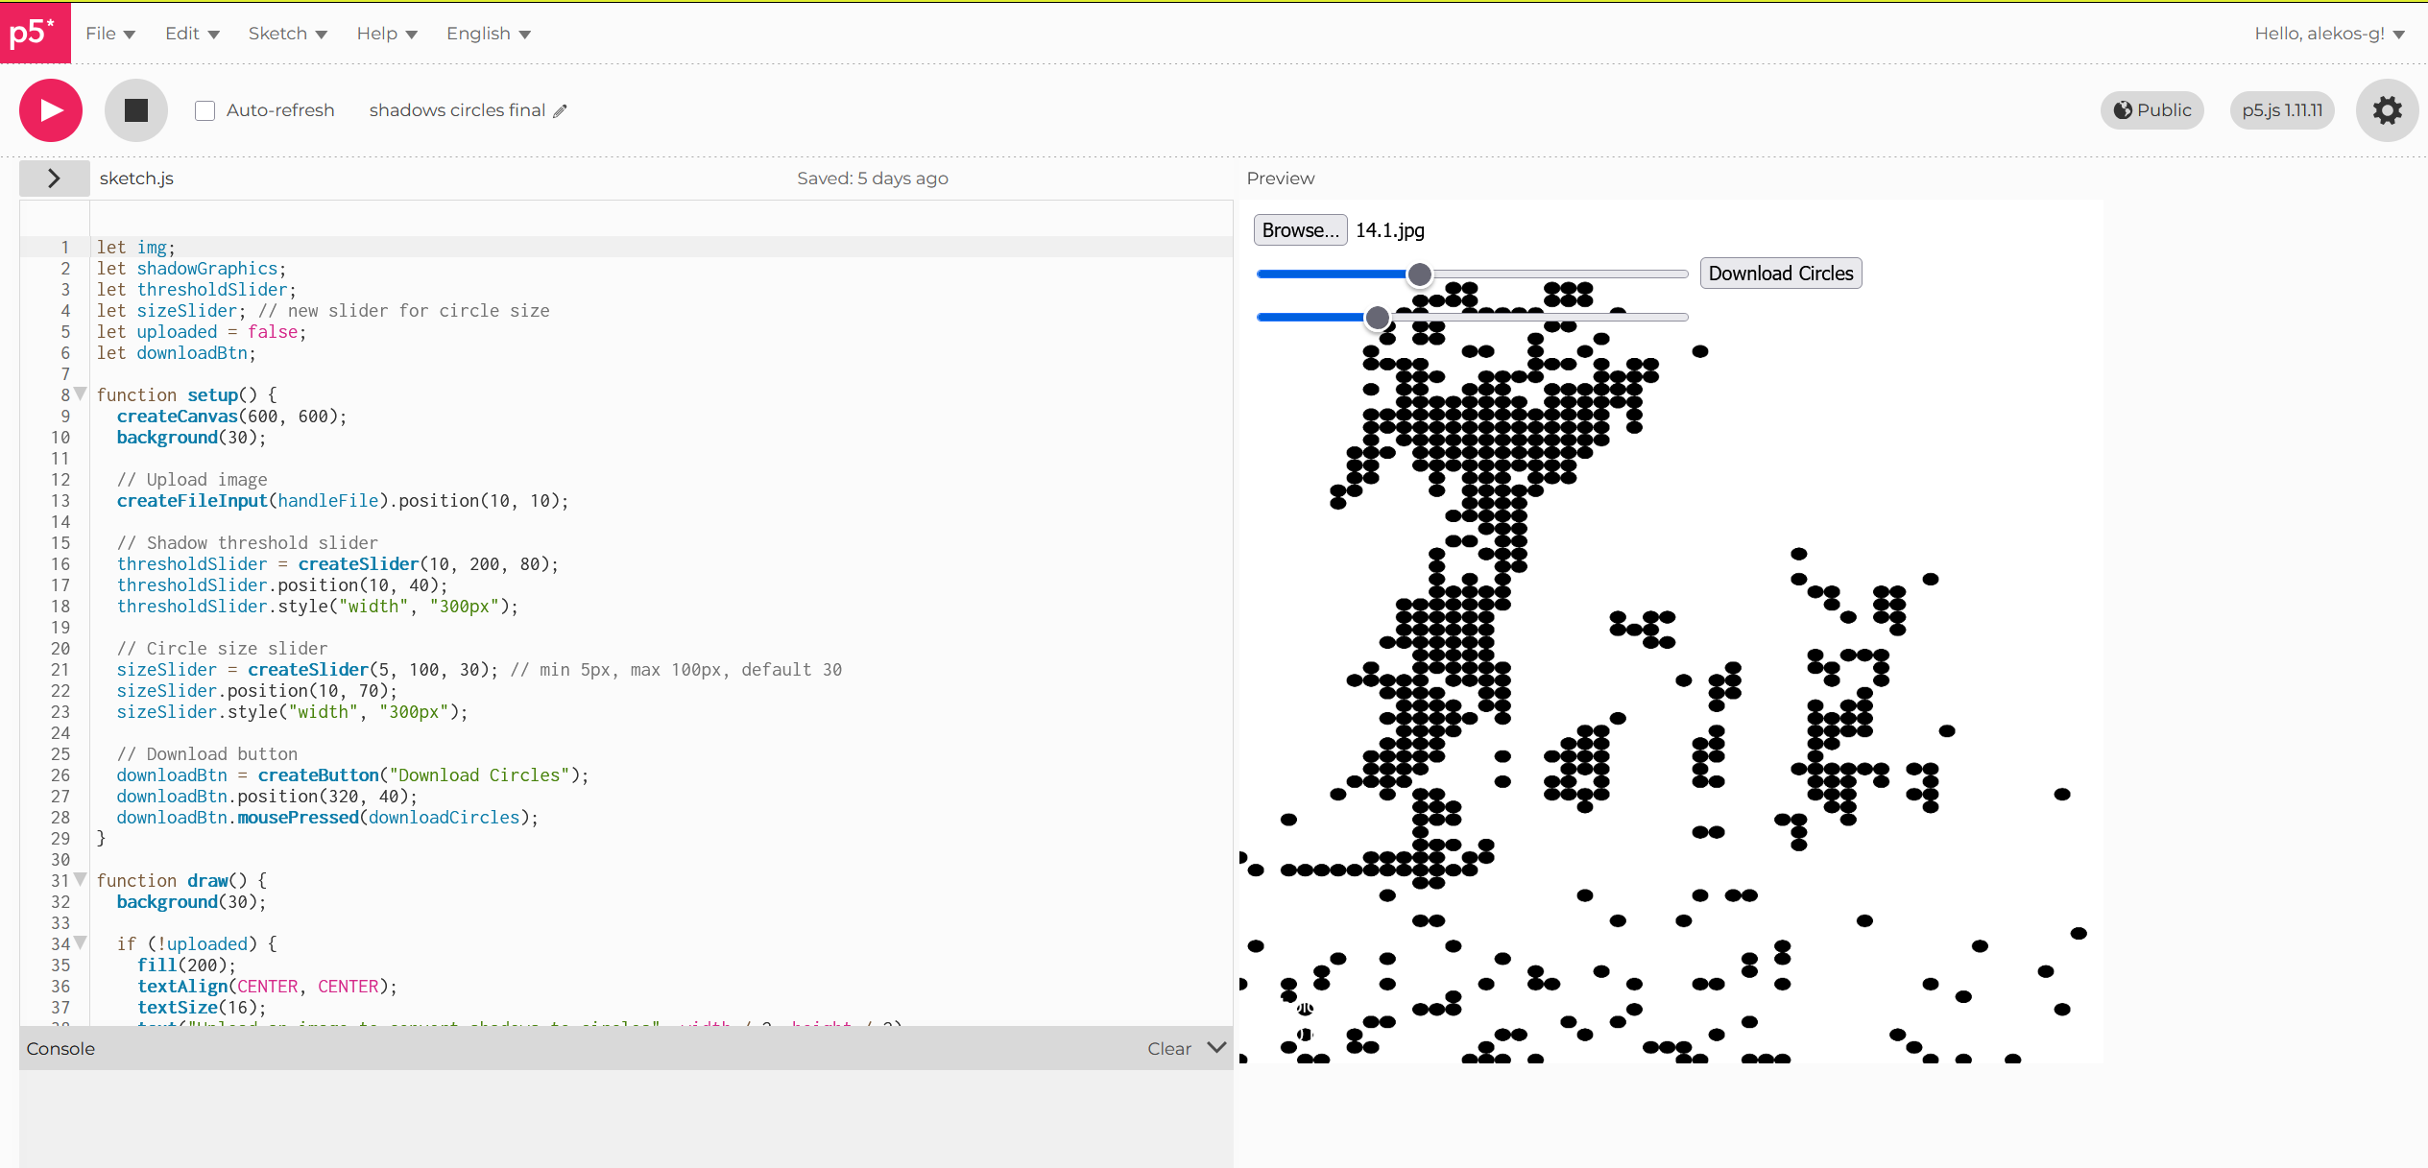Image resolution: width=2428 pixels, height=1168 pixels.
Task: Clear the console output
Action: point(1168,1049)
